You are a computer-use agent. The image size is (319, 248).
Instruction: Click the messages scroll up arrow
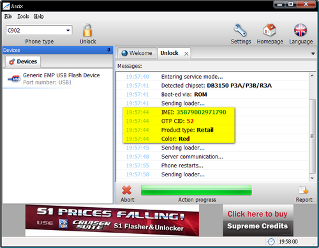pyautogui.click(x=312, y=75)
